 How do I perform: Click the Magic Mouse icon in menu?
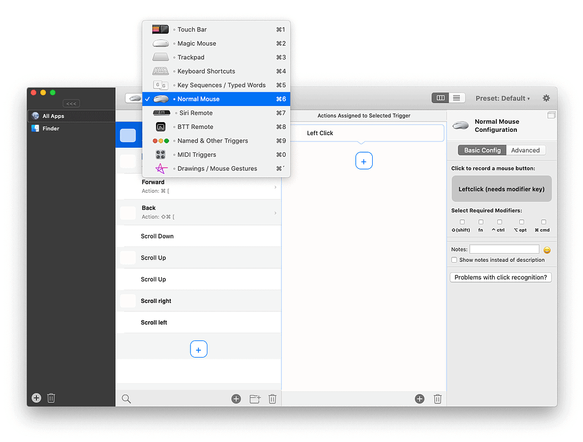pos(161,43)
